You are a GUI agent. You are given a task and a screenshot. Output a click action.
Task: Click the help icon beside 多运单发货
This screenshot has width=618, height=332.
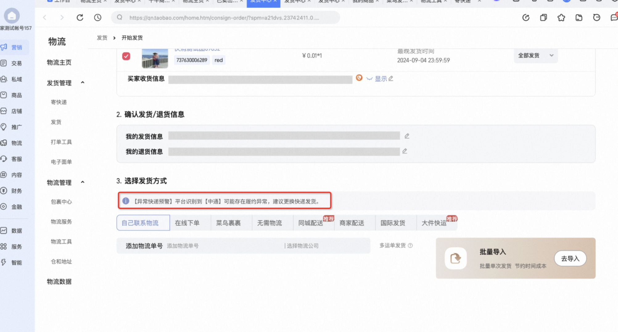pyautogui.click(x=410, y=246)
